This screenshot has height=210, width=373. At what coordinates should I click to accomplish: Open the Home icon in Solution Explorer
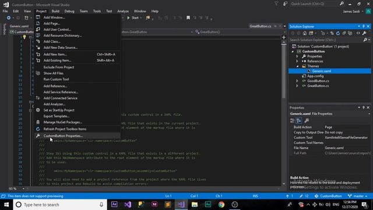coord(304,33)
